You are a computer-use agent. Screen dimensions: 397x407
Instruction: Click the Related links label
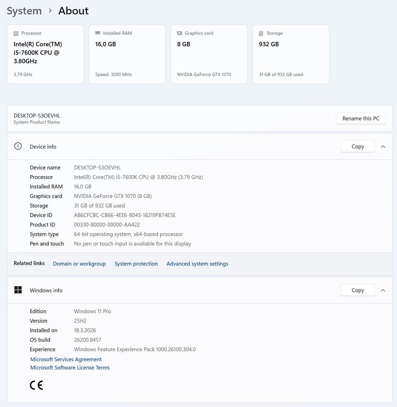(29, 263)
